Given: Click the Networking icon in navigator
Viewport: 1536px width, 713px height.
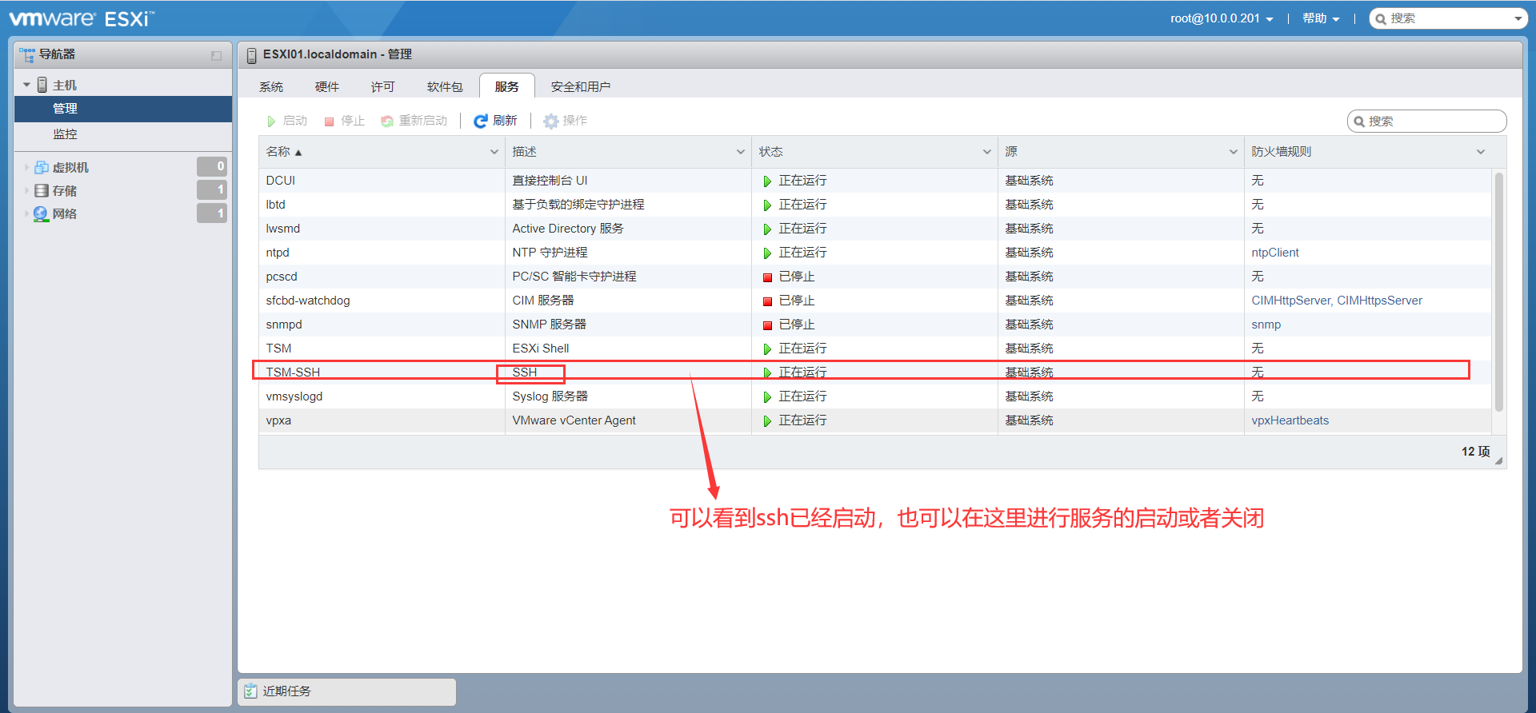Looking at the screenshot, I should (x=42, y=213).
